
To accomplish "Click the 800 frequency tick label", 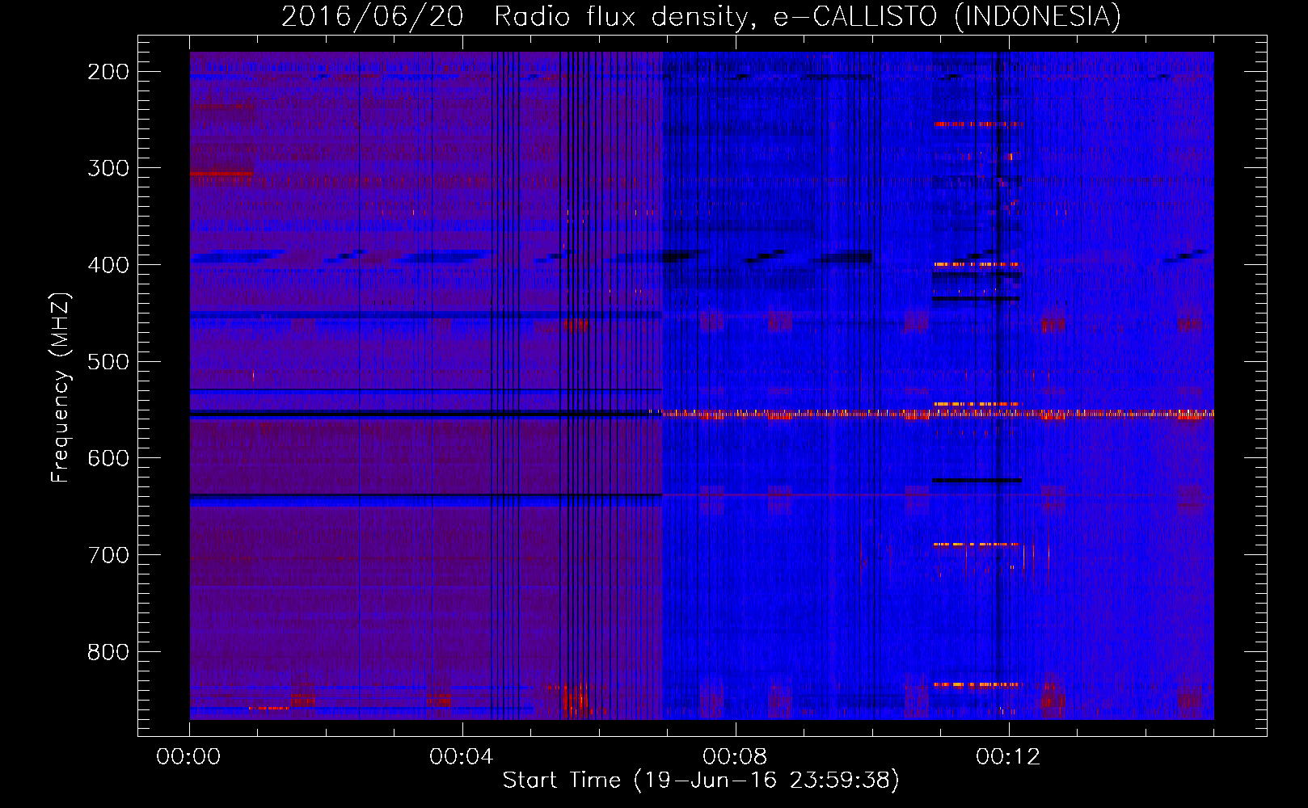I will pyautogui.click(x=108, y=651).
